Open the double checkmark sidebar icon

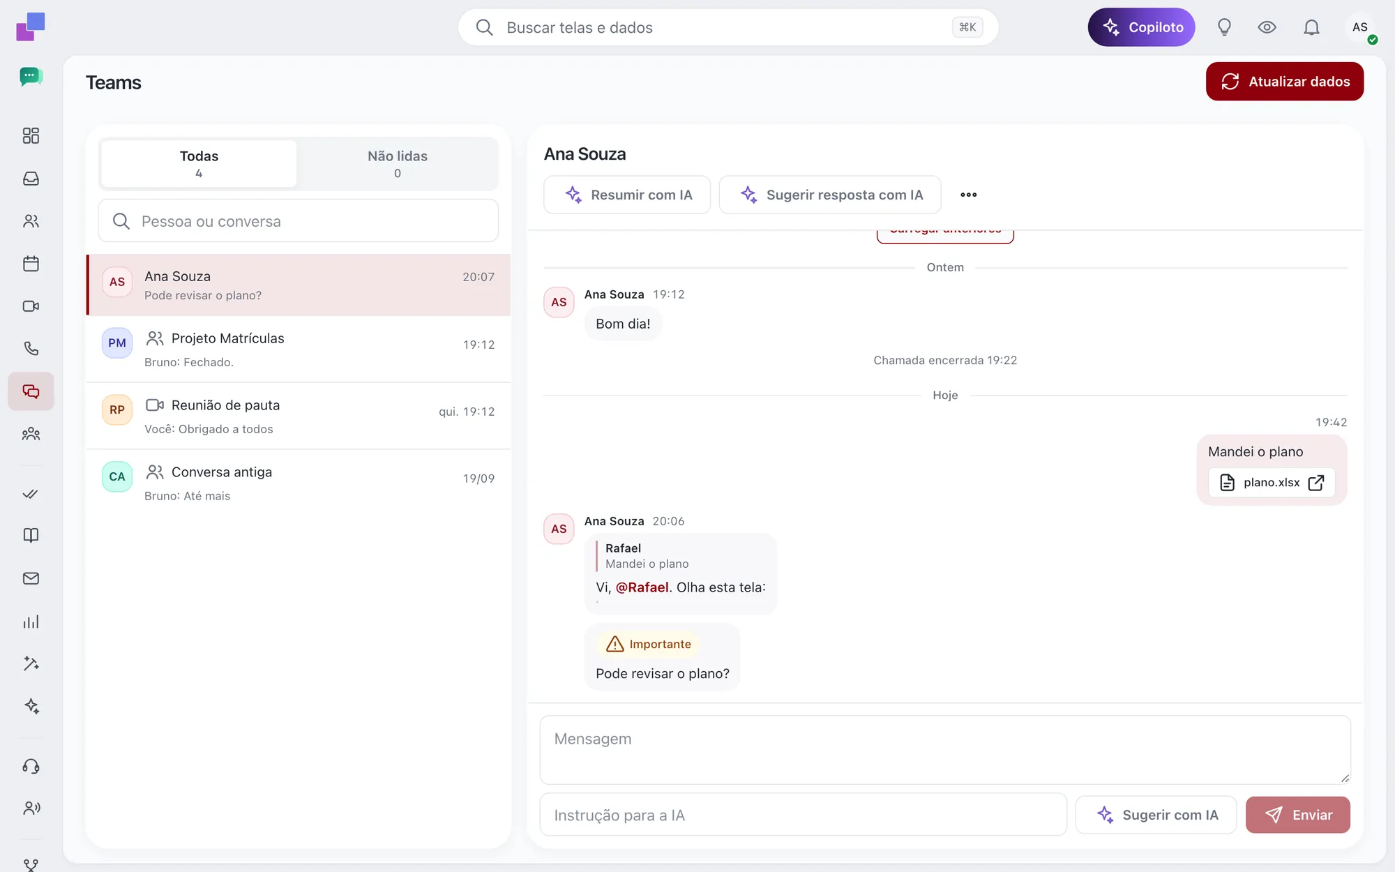click(31, 494)
